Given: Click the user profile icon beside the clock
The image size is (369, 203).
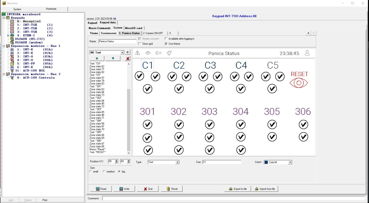Looking at the screenshot, I should (x=307, y=53).
